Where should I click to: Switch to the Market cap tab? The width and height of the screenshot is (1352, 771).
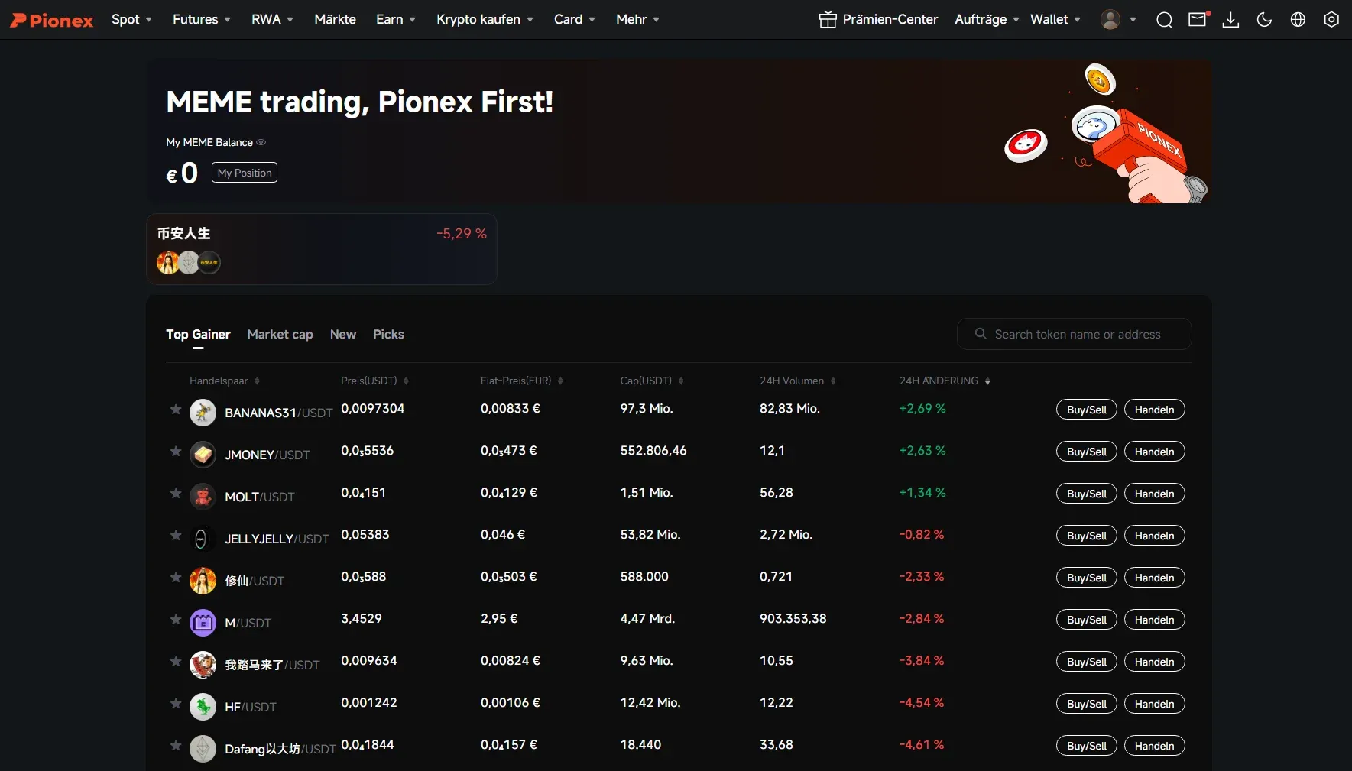[280, 334]
